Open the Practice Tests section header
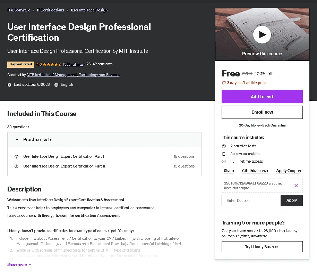This screenshot has width=317, height=278. click(104, 140)
